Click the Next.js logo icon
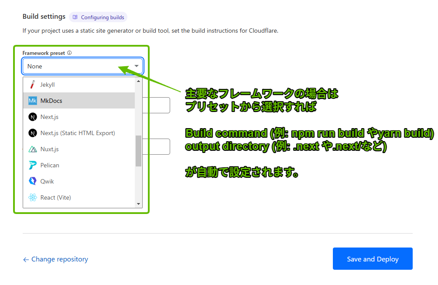Screen dimensions: 438x285 [32, 117]
